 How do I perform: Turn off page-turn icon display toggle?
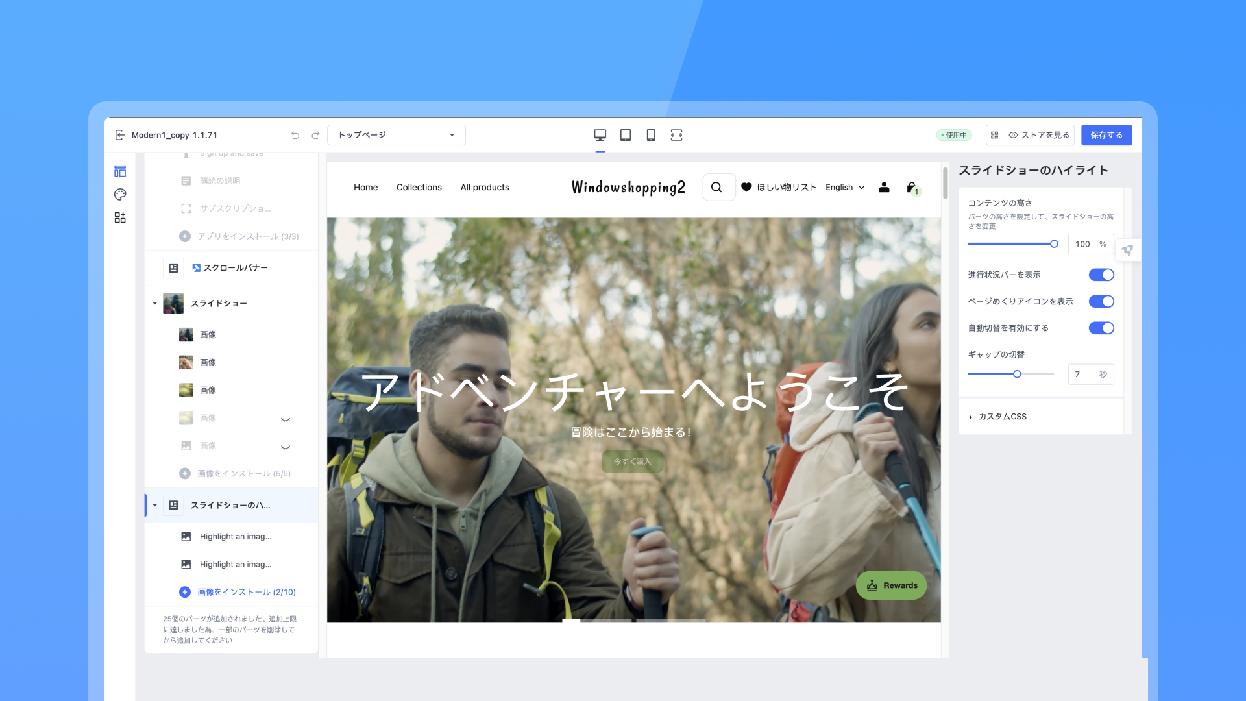1101,301
